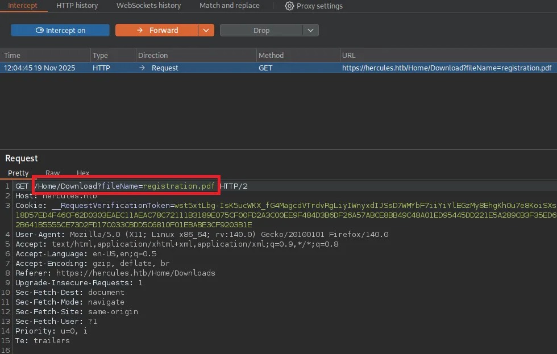Select the Intercept tab
This screenshot has height=354, width=557.
point(23,6)
